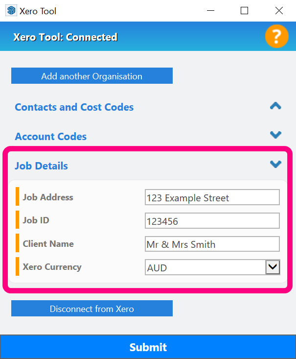296x359 pixels.
Task: Close the Xero Tool window
Action: [279, 11]
